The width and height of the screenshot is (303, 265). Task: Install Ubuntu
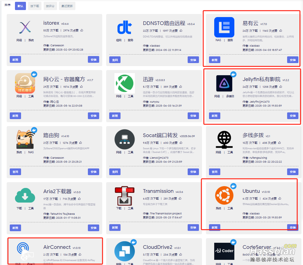[x=293, y=228]
